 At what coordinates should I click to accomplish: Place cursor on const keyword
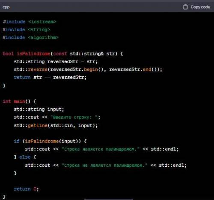pyautogui.click(x=60, y=54)
